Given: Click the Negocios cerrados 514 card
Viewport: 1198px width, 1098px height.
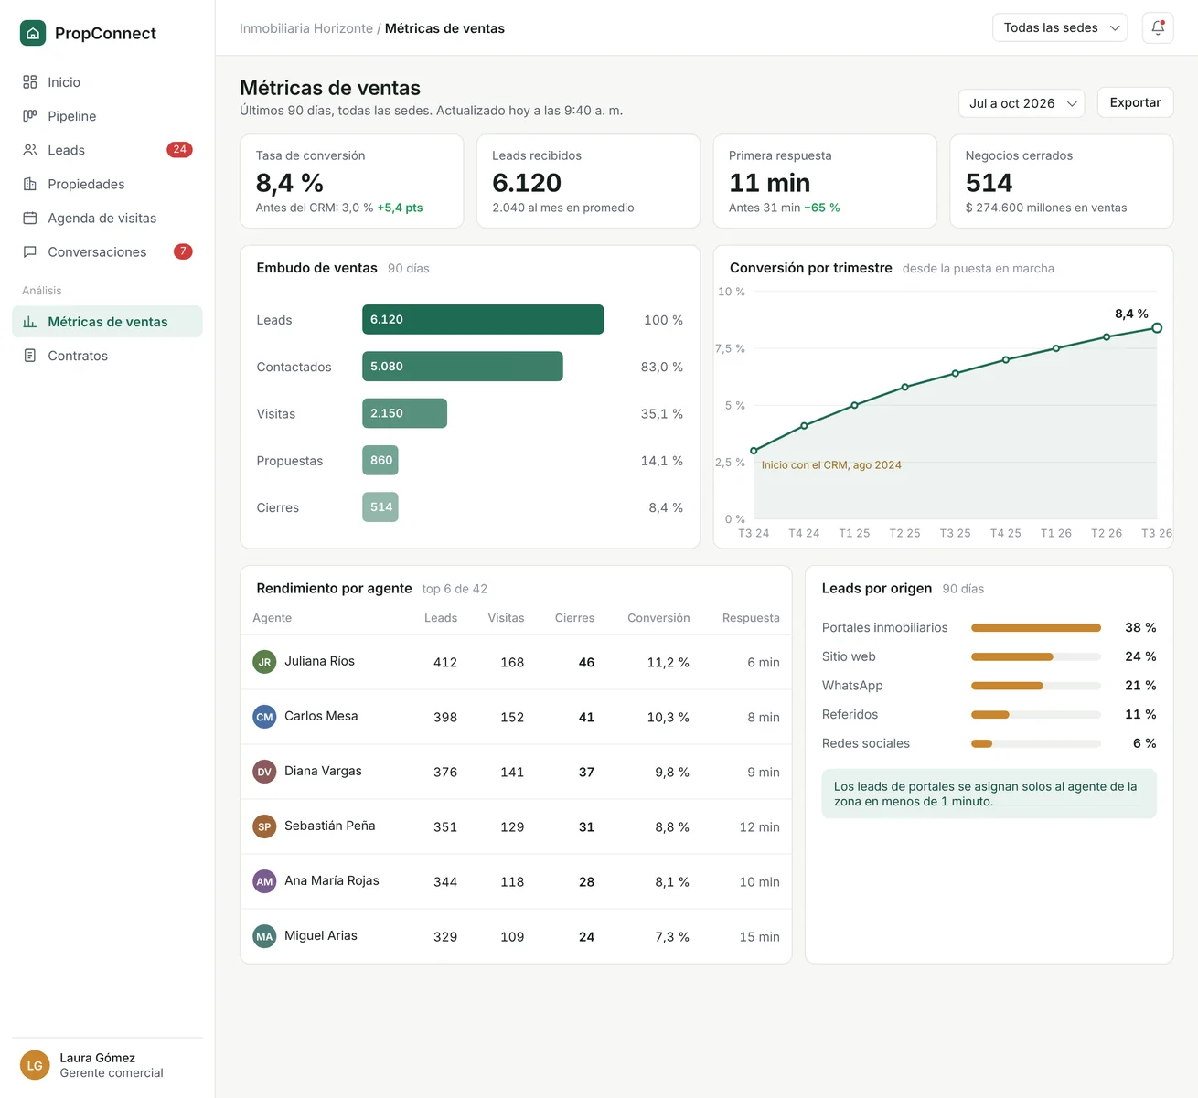Looking at the screenshot, I should tap(1062, 181).
